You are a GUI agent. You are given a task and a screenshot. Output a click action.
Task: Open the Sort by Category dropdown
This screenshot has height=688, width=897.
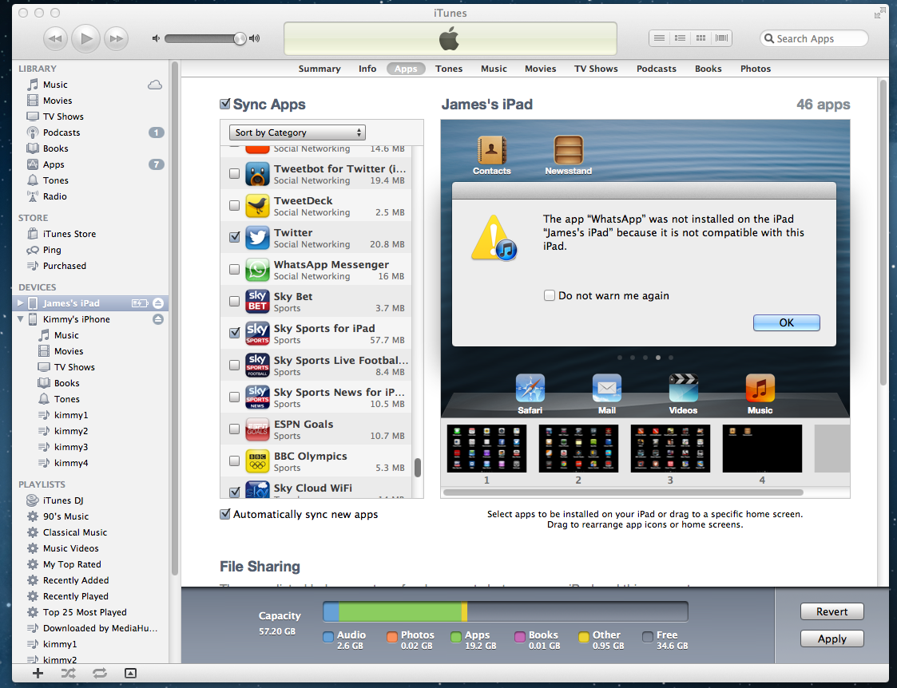tap(297, 132)
